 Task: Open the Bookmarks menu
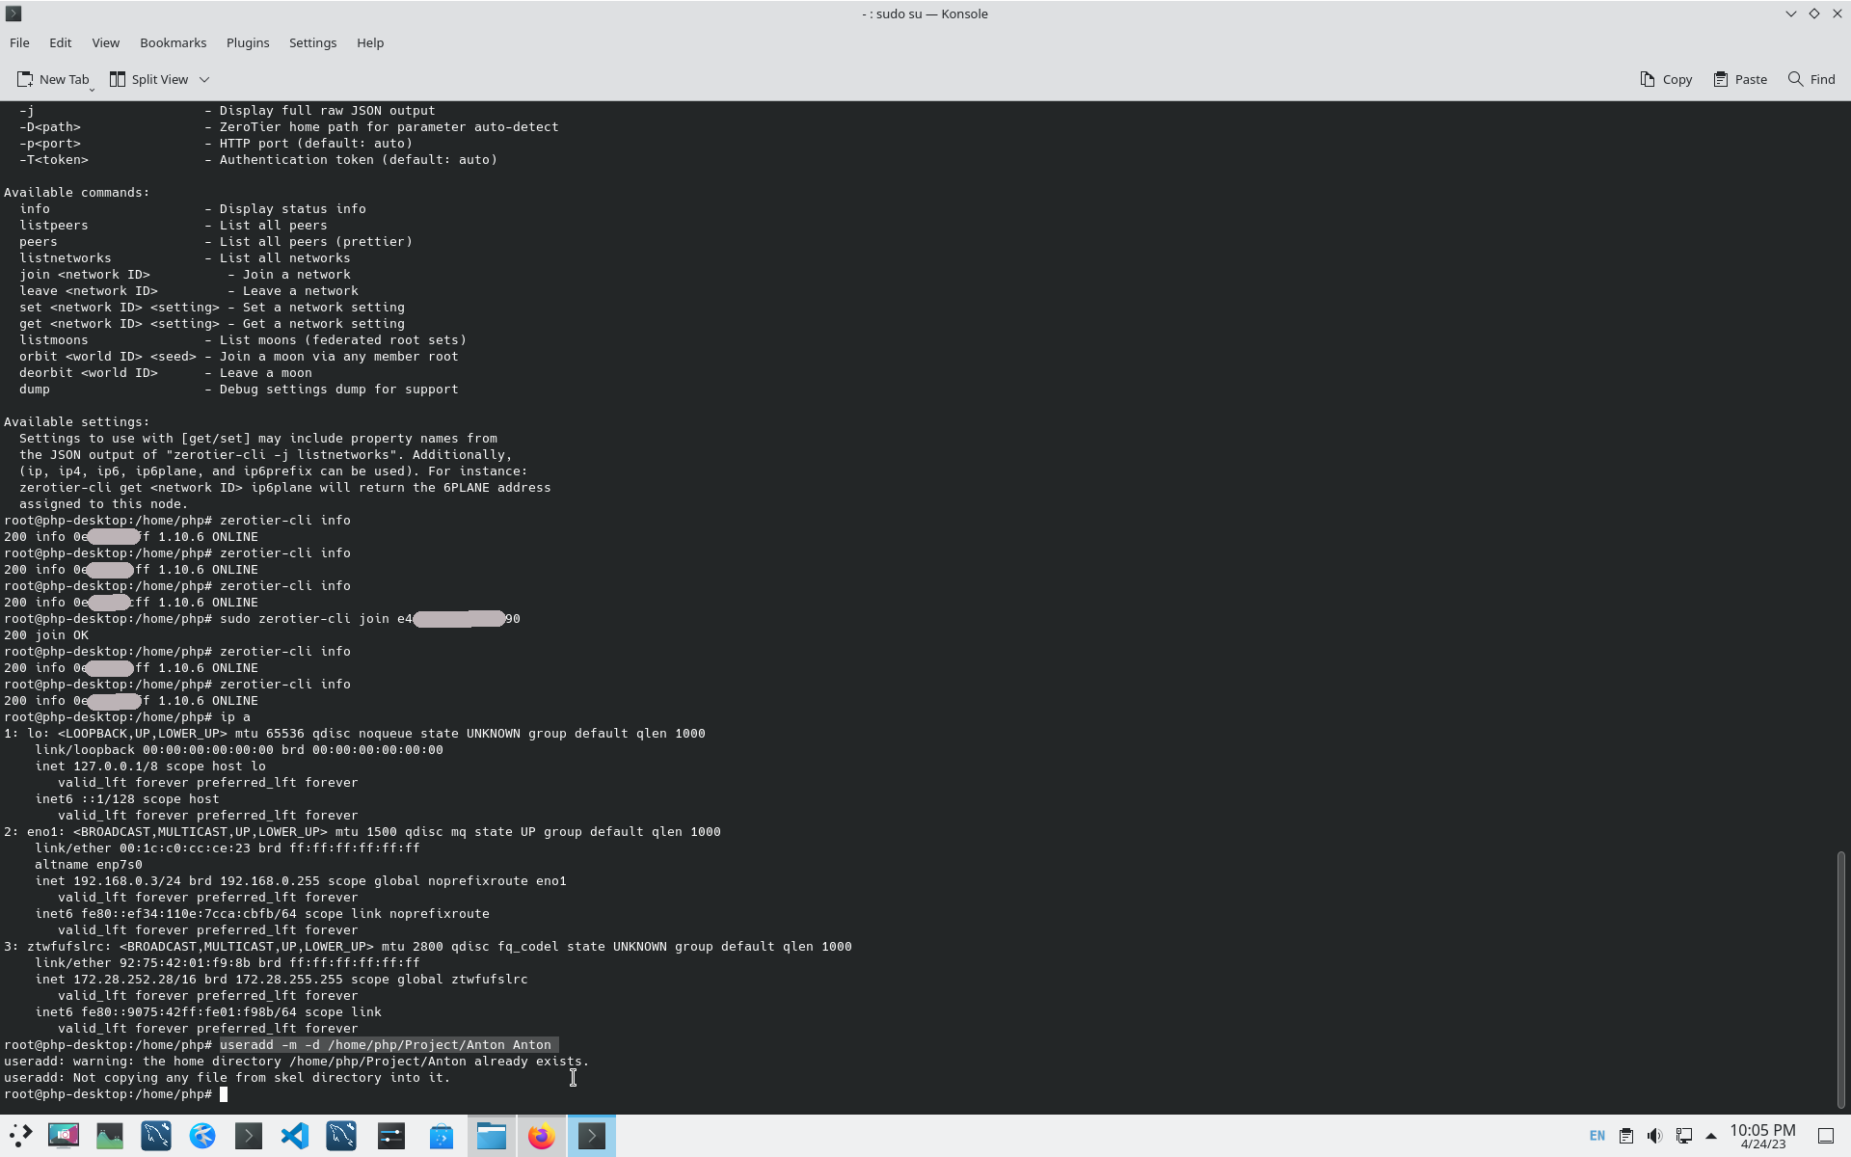click(173, 42)
